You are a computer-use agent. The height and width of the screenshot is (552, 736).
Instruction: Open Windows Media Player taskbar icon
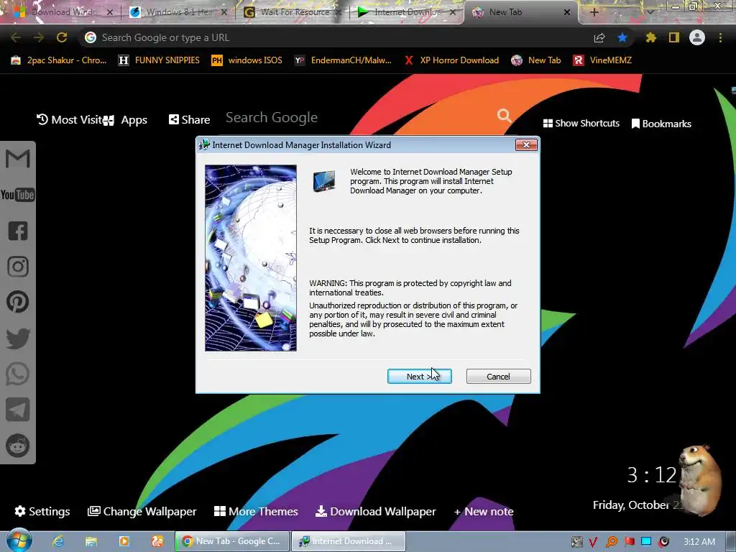coord(124,541)
